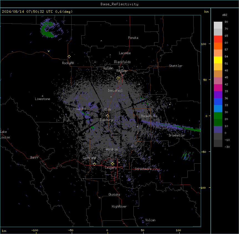Viewport: 239px width, 234px height.
Task: Click the green echo band east of ThreeHills
Action: pos(171,126)
